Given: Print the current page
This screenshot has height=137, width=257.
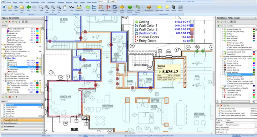Looking at the screenshot, I should click(x=16, y=8).
